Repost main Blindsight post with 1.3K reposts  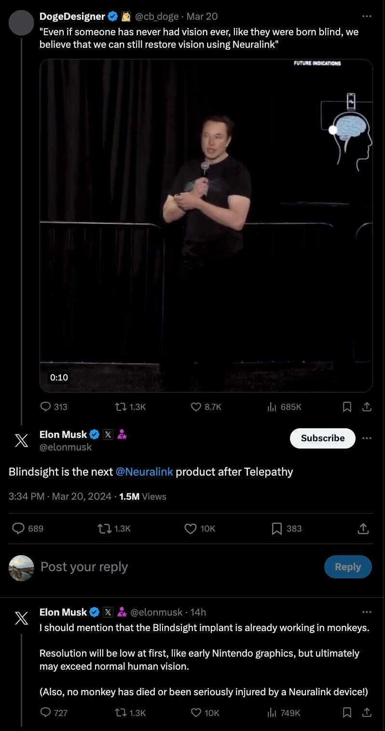114,529
